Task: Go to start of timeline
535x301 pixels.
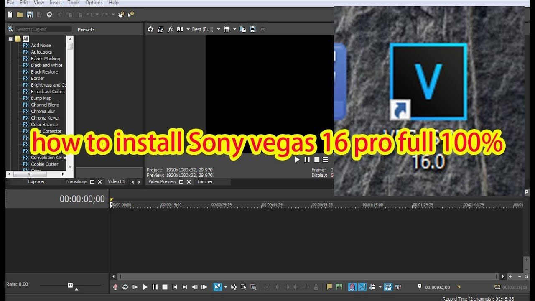Action: pos(175,287)
